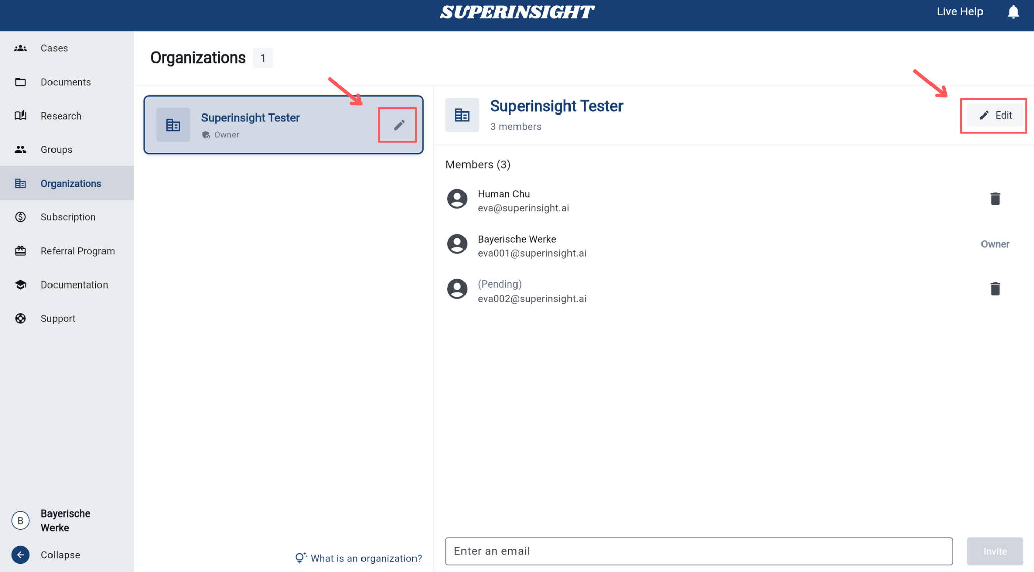This screenshot has width=1034, height=572.
Task: Click the Subscription dollar icon
Action: click(20, 217)
